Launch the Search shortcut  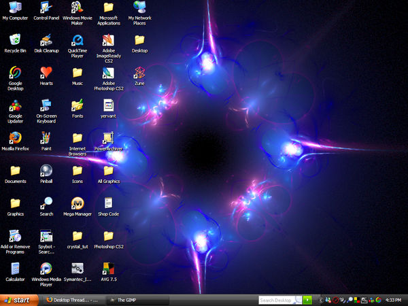[x=46, y=207]
